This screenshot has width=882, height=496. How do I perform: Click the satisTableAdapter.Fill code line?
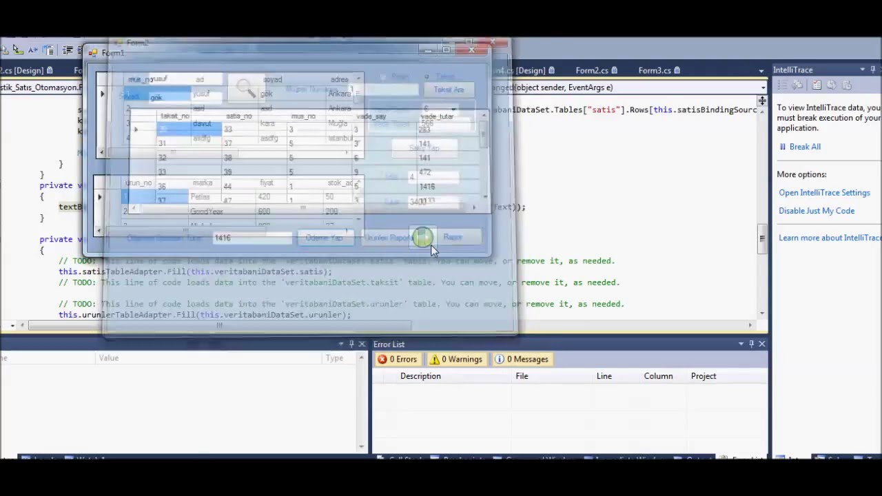pos(195,271)
